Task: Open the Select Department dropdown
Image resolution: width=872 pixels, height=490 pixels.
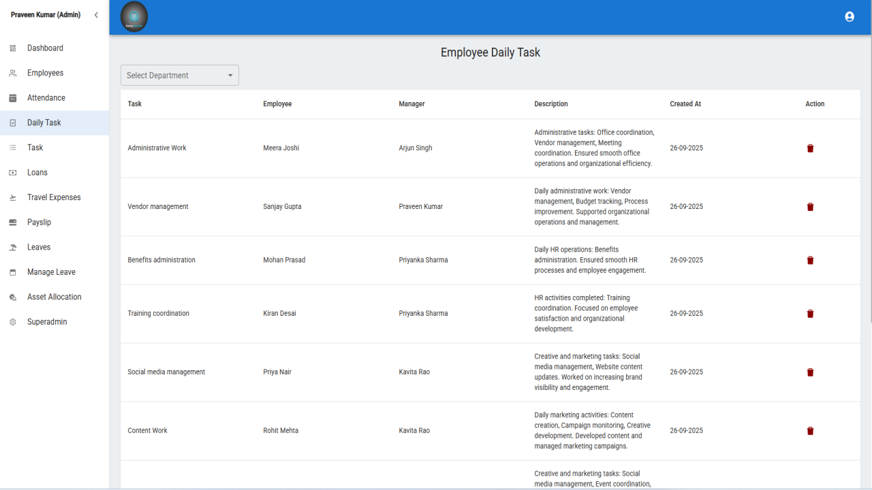Action: coord(180,76)
